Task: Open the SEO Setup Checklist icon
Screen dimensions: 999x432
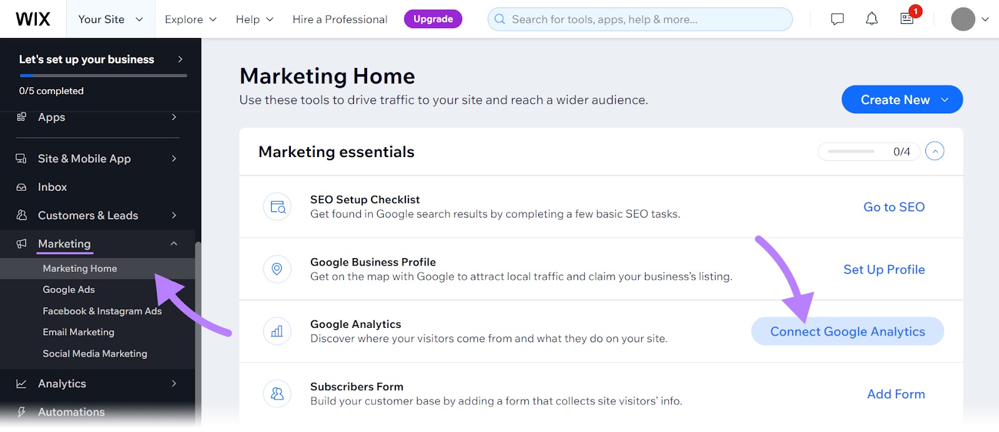Action: (277, 206)
